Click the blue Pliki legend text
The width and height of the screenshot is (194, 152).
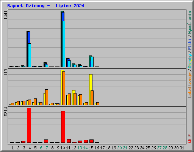click(189, 44)
